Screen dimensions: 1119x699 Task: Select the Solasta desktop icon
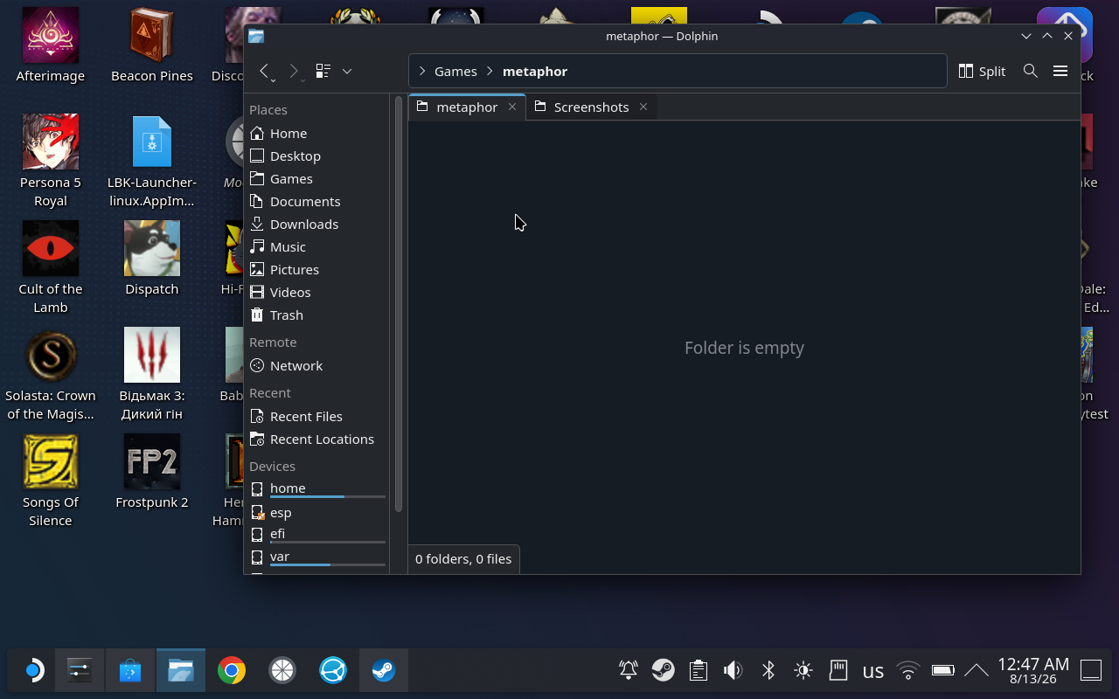pos(51,374)
